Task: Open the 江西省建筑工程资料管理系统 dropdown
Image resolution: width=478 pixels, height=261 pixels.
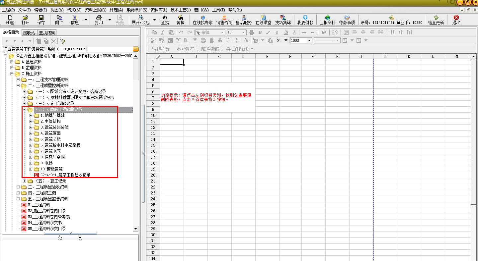Action: click(135, 49)
